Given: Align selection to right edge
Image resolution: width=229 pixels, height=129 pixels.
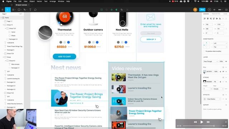Looking at the screenshot, I should coord(211,19).
